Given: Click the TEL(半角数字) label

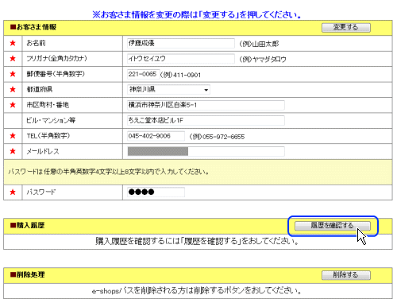Looking at the screenshot, I should tap(48, 136).
